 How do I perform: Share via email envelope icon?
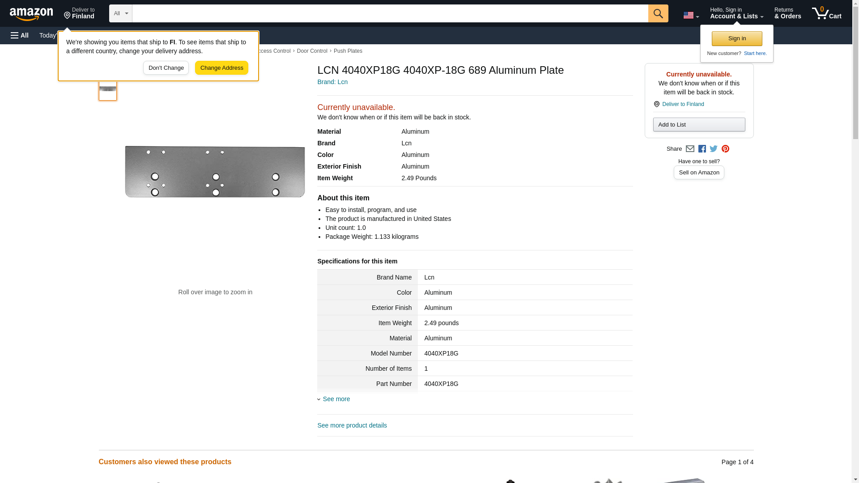(690, 149)
